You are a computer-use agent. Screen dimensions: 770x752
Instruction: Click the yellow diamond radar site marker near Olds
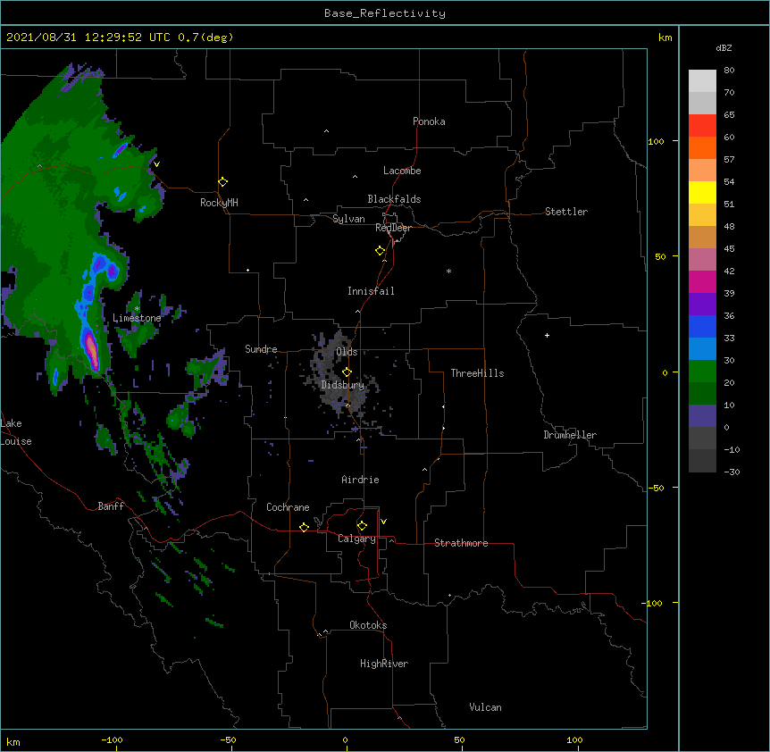[x=347, y=372]
